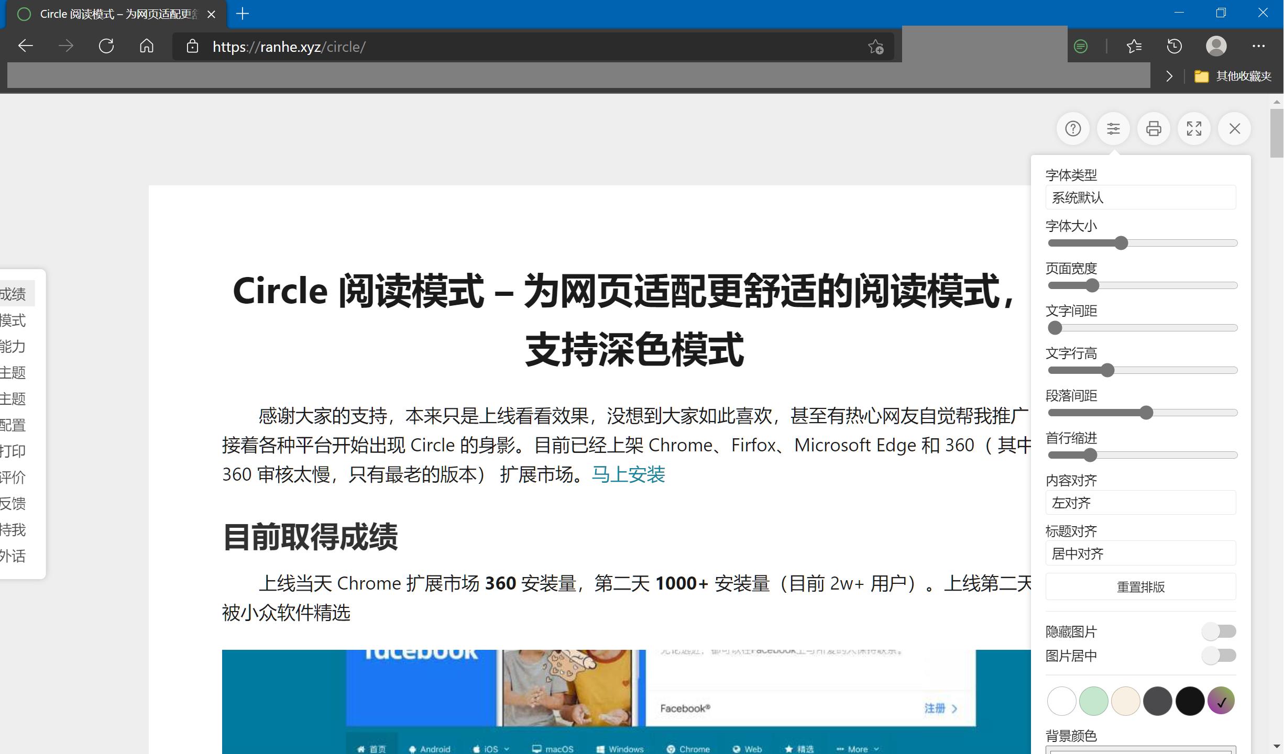Expand the favorites bar overflow chevron
The width and height of the screenshot is (1284, 754).
click(x=1169, y=76)
